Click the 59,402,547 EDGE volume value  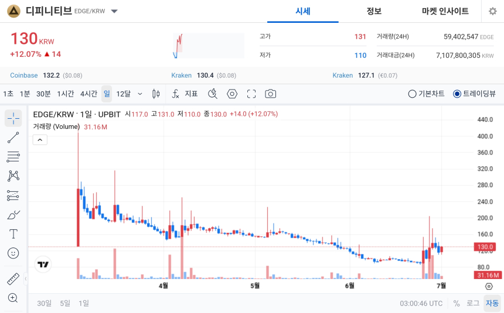coord(468,37)
